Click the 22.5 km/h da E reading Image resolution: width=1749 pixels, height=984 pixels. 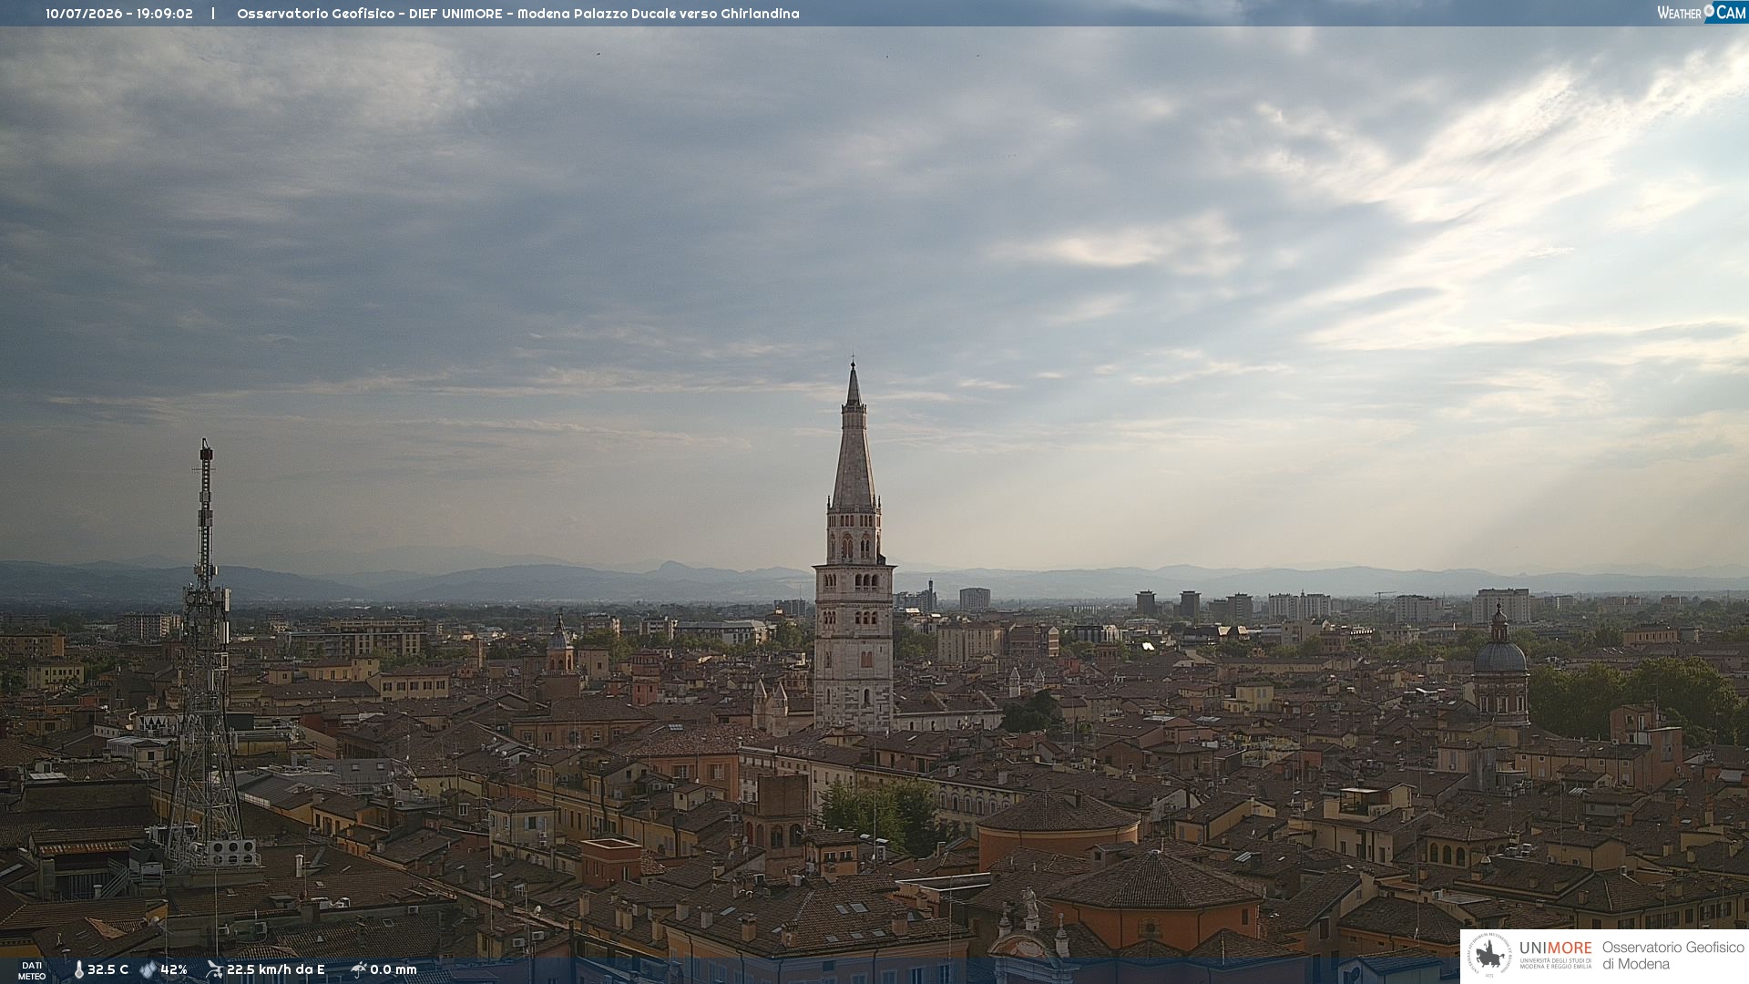pos(276,969)
